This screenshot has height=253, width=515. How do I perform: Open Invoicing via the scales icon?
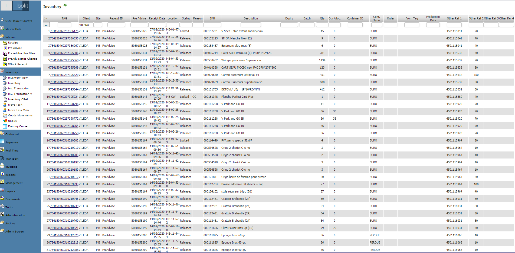[2, 166]
